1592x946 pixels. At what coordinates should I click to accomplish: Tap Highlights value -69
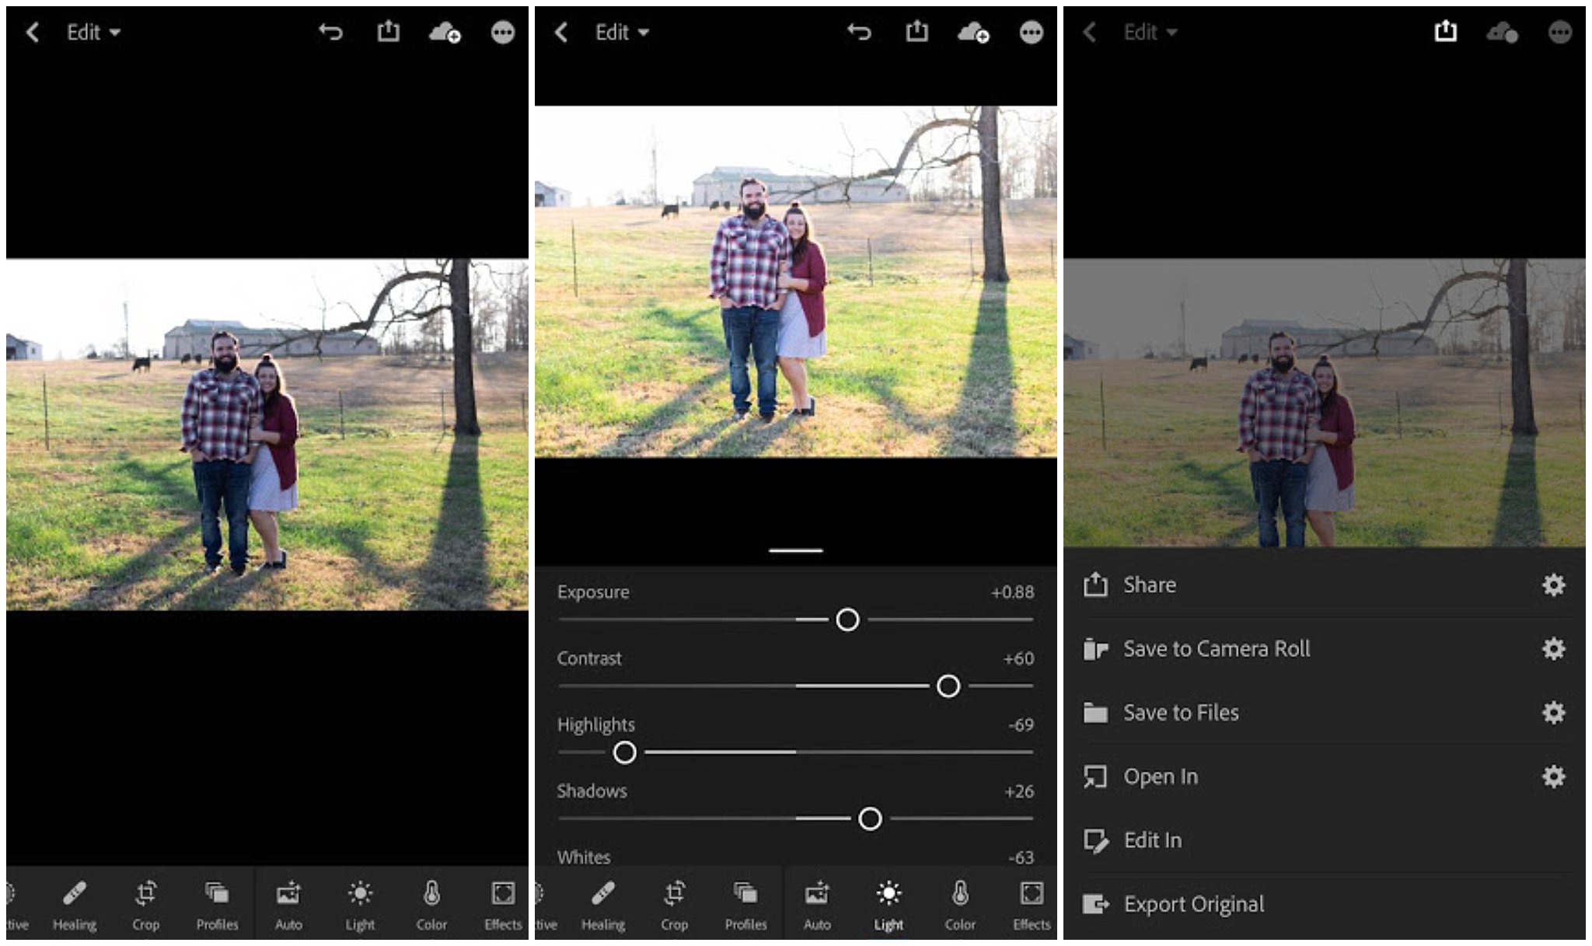point(1021,724)
